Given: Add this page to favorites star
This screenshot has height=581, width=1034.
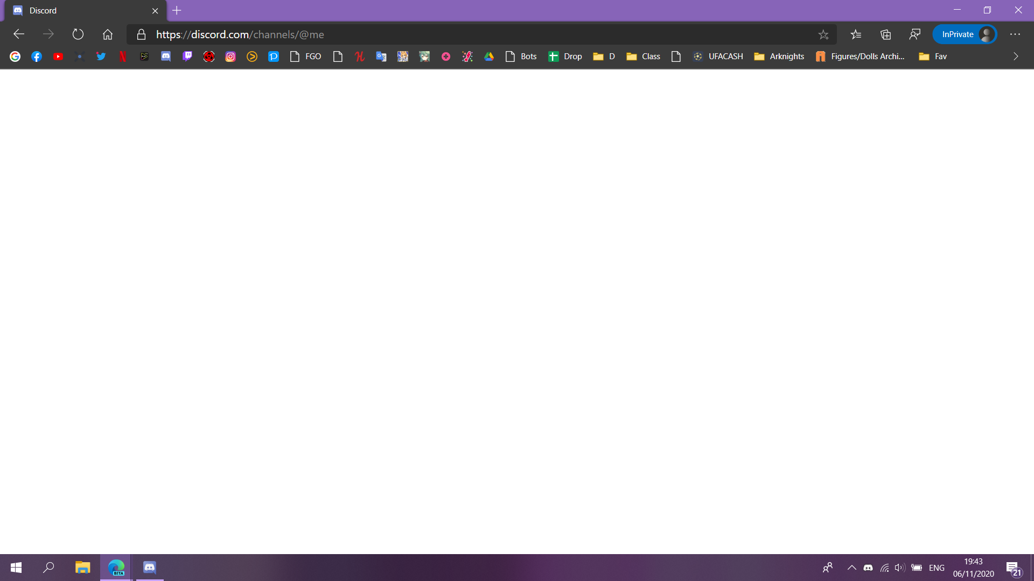Looking at the screenshot, I should point(823,35).
